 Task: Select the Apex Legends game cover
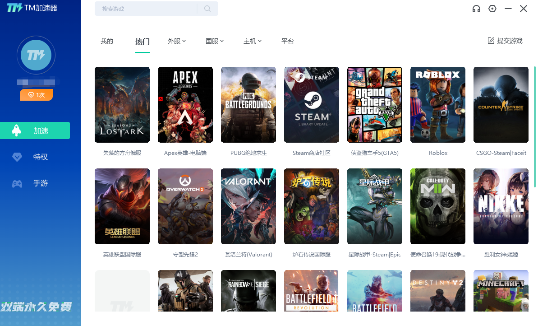coord(185,105)
